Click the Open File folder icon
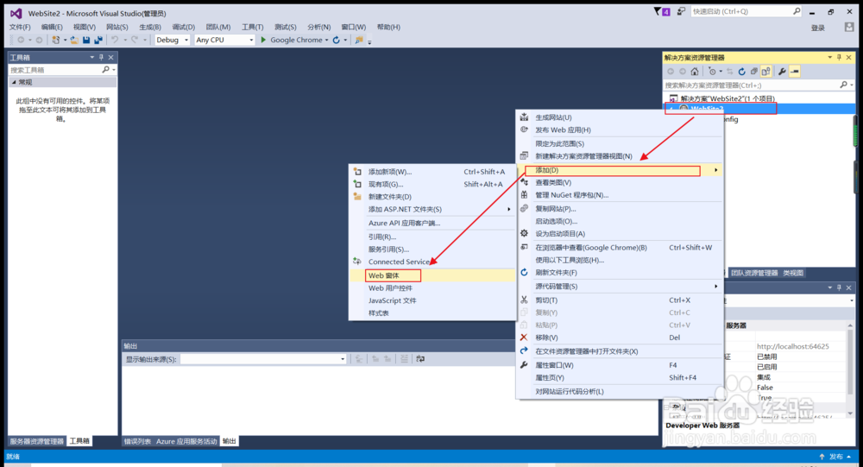The height and width of the screenshot is (467, 863). pyautogui.click(x=73, y=40)
